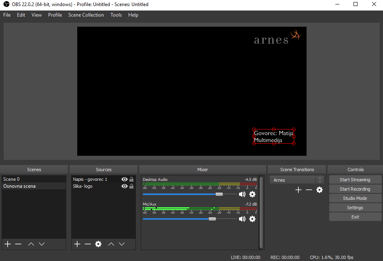Click the Scene Transitions panel header
Viewport: 383px width, 261px height.
(x=297, y=170)
